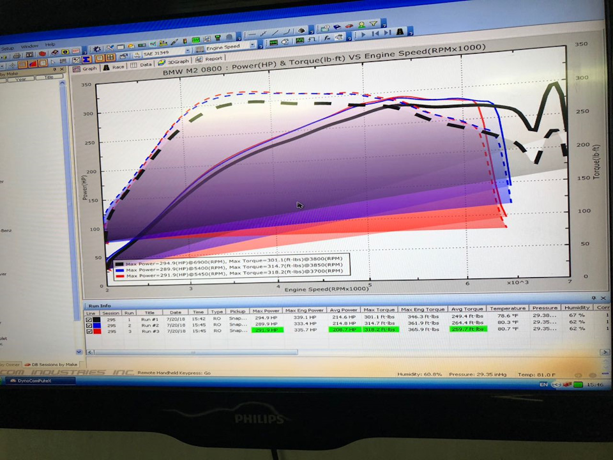Switch to the Report tab

pos(209,59)
